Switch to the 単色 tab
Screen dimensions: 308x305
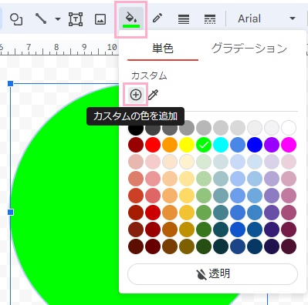click(163, 48)
